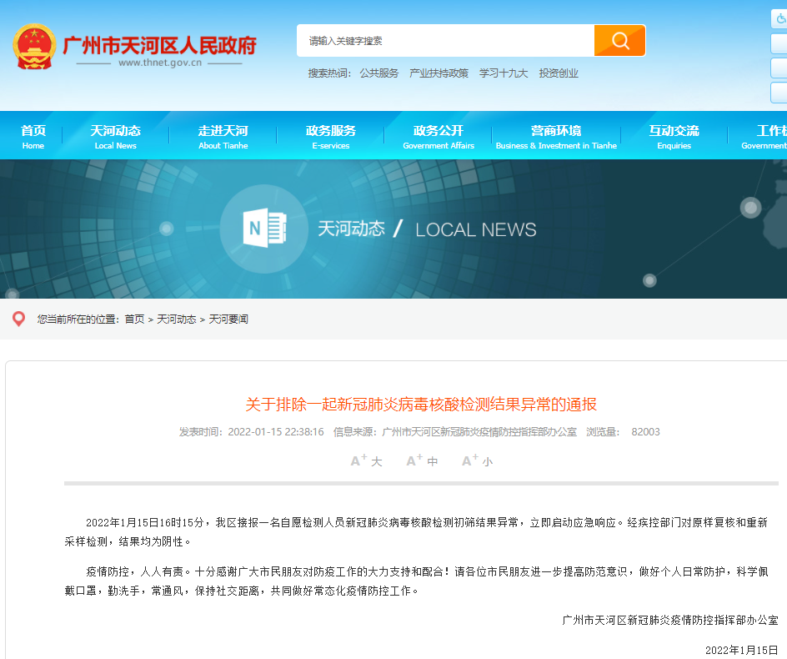Viewport: 787px width, 659px height.
Task: Open 互动交流 Enquiries menu
Action: [x=674, y=137]
